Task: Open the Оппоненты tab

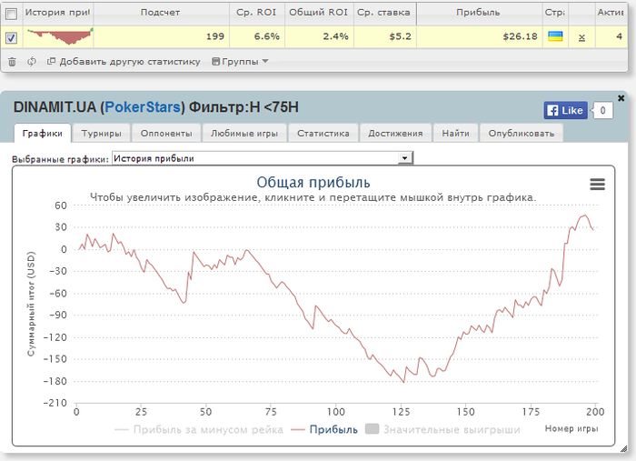Action: pyautogui.click(x=166, y=133)
